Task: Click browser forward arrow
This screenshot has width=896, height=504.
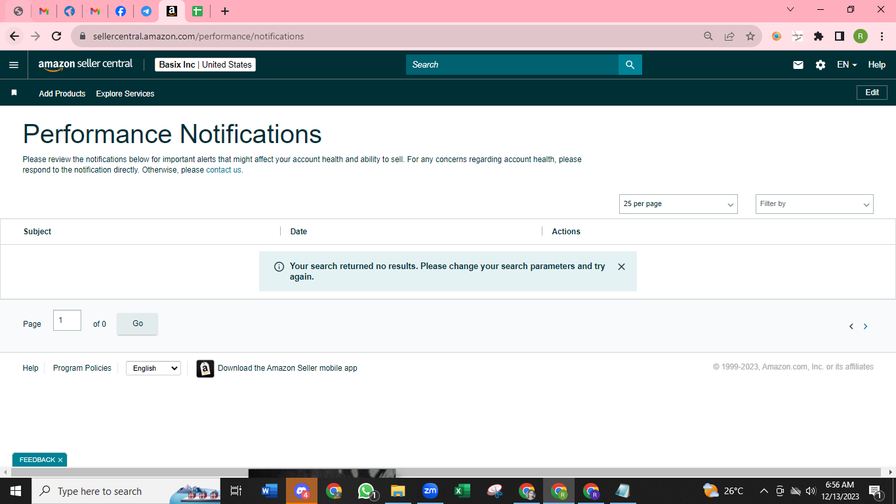Action: [35, 36]
